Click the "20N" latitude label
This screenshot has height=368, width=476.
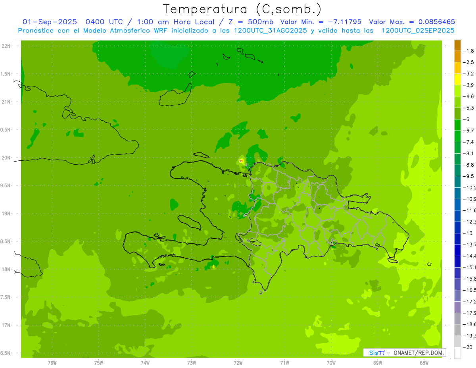point(6,158)
